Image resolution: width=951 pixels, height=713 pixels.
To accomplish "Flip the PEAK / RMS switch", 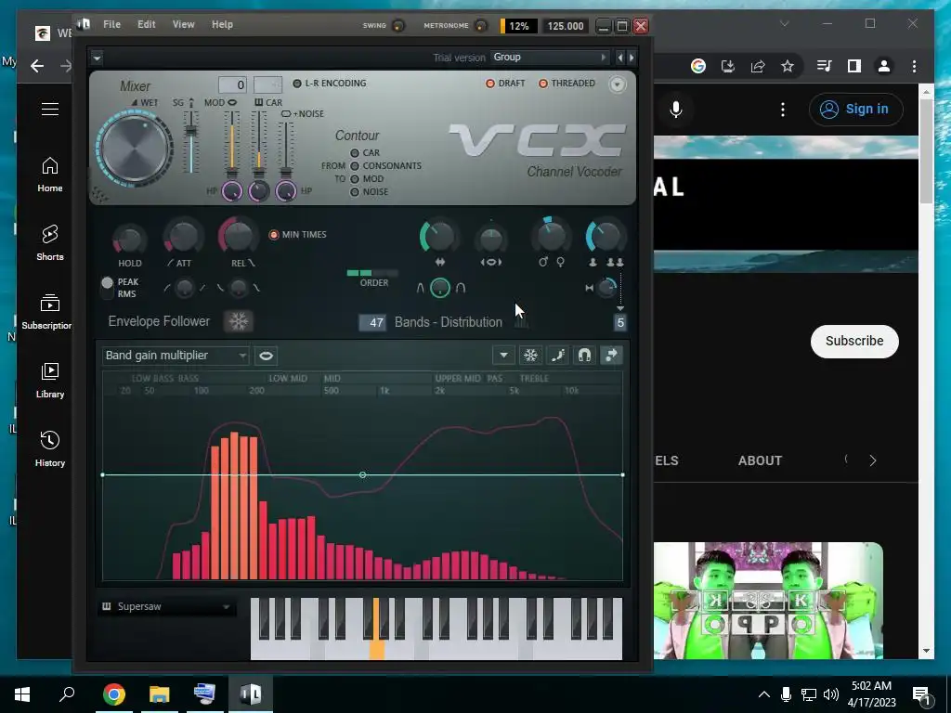I will (108, 288).
